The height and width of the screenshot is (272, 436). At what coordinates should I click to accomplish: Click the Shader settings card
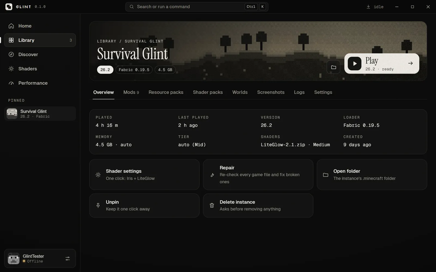(x=144, y=175)
